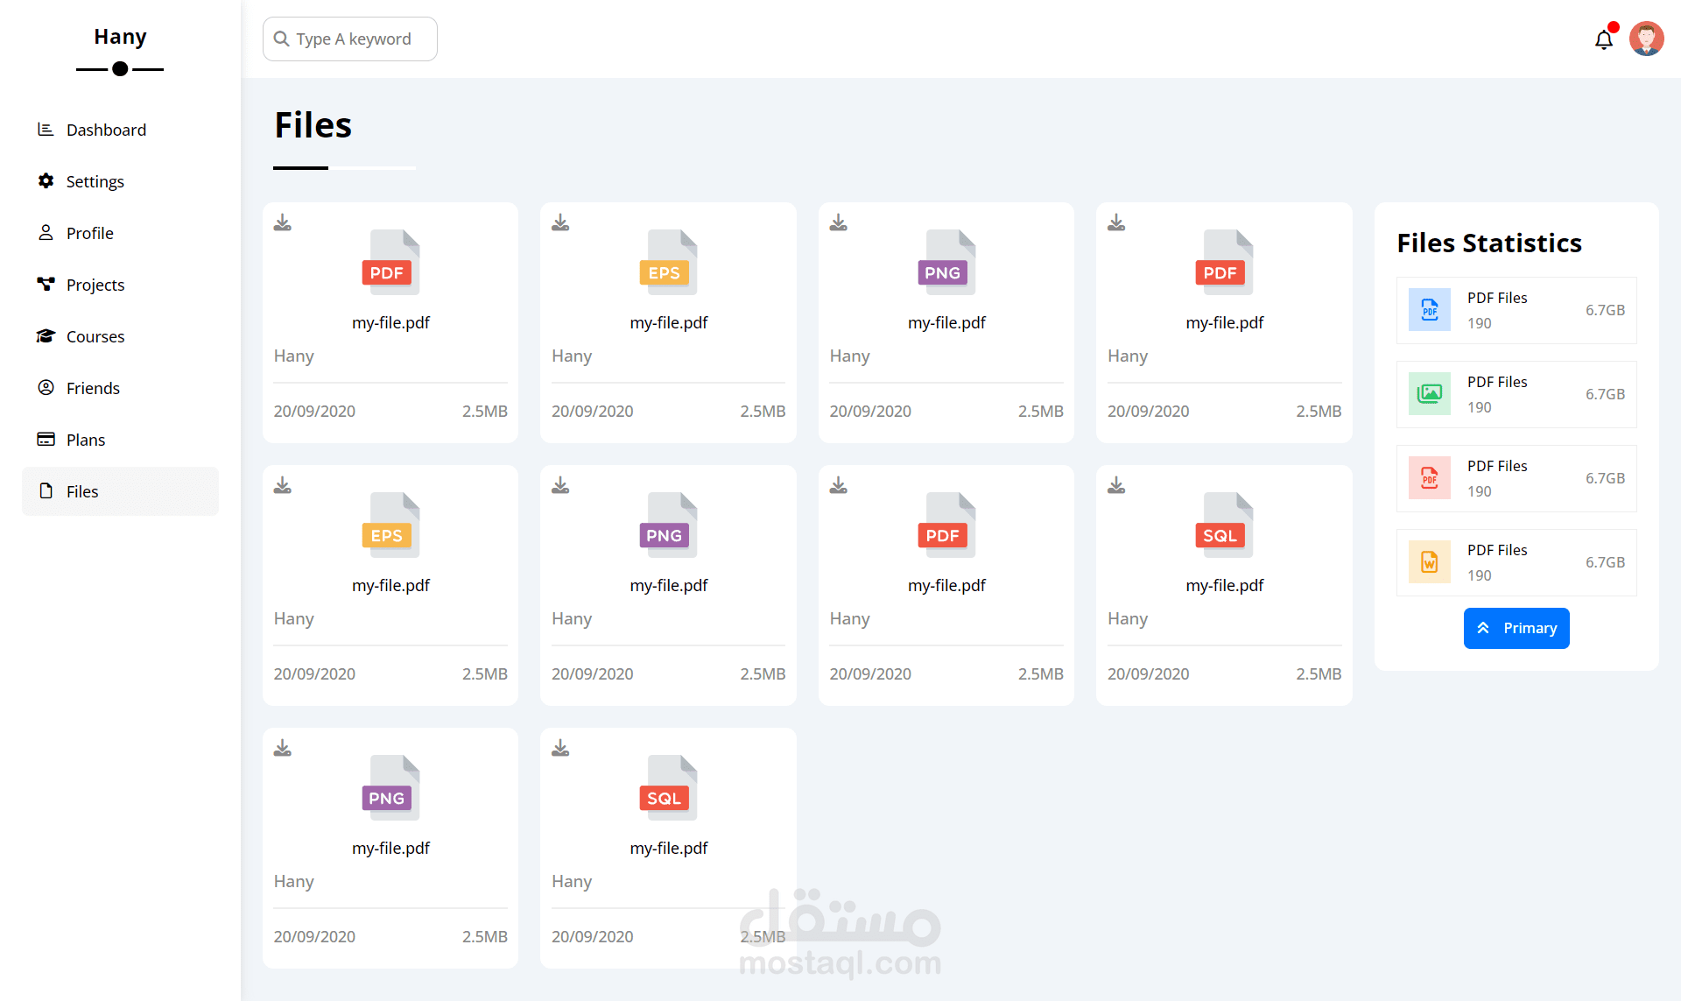Click download icon on SQL card in second row
1681x1001 pixels.
[1116, 485]
